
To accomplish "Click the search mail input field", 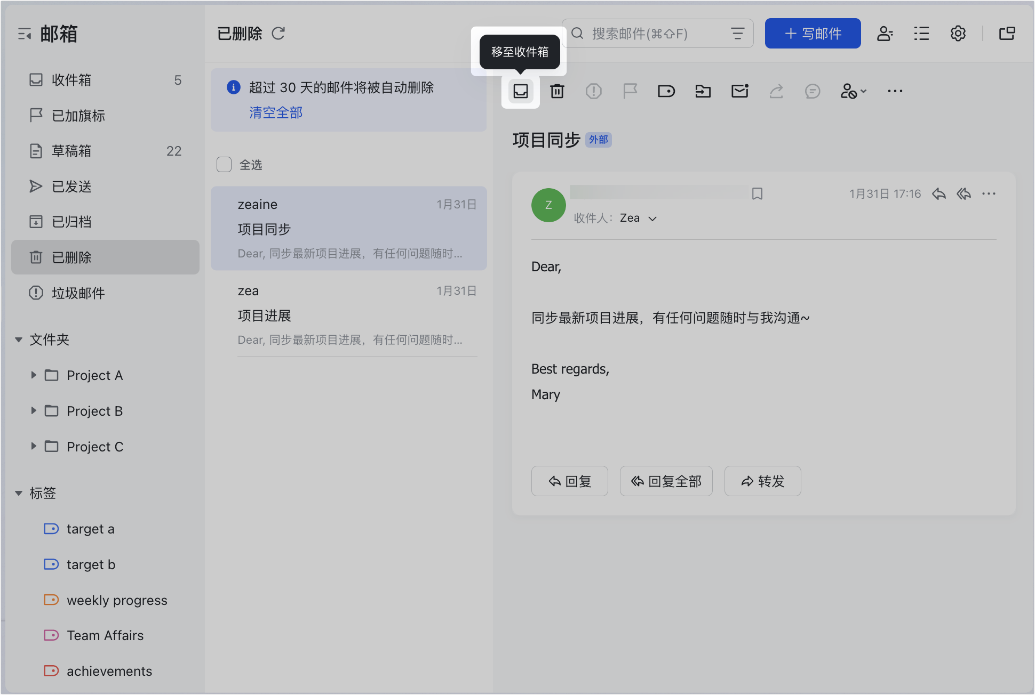I will click(657, 34).
